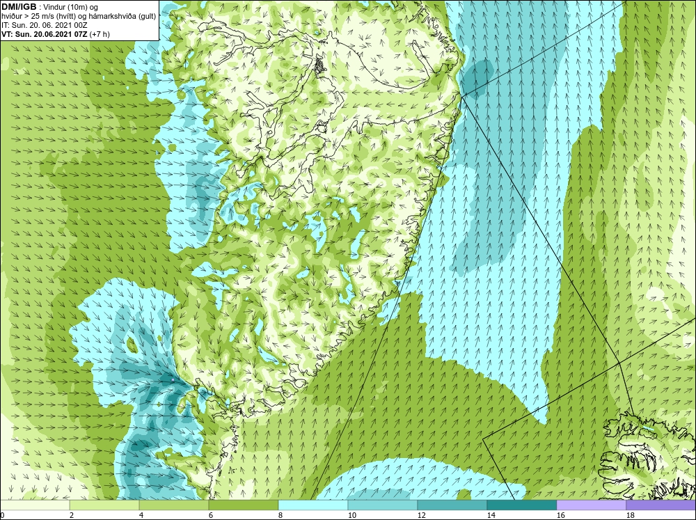This screenshot has height=520, width=696.
Task: Click the 16–18 m/s lavender legend swatch
Action: pos(591,505)
